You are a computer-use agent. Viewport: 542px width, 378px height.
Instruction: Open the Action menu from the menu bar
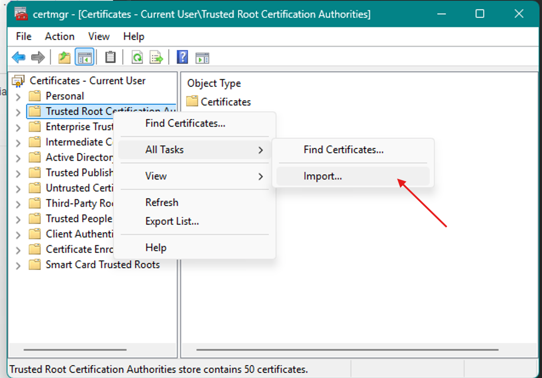pos(59,36)
